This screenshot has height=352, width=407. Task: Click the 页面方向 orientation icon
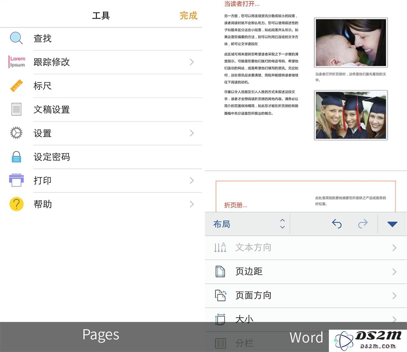tap(221, 295)
